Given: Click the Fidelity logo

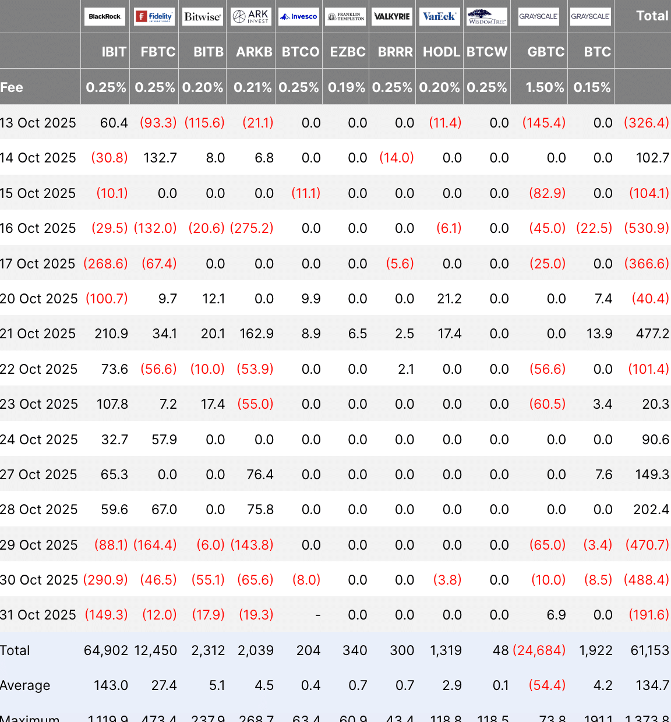Looking at the screenshot, I should [154, 16].
